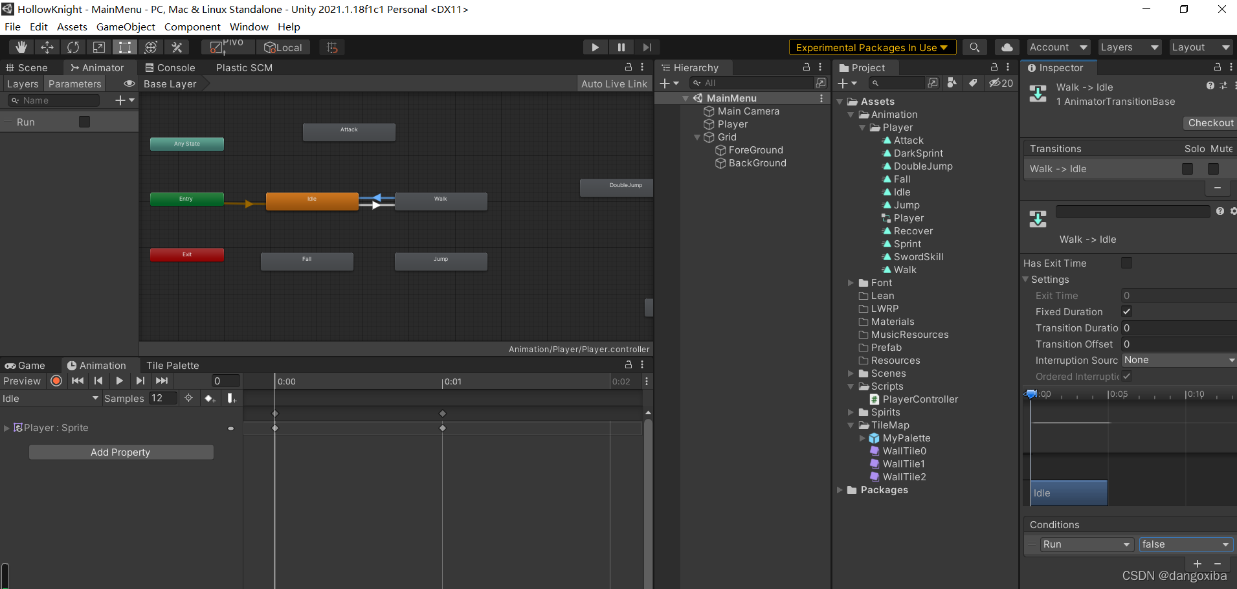The image size is (1237, 589).
Task: Select the Hand tool in the toolbar
Action: (x=21, y=47)
